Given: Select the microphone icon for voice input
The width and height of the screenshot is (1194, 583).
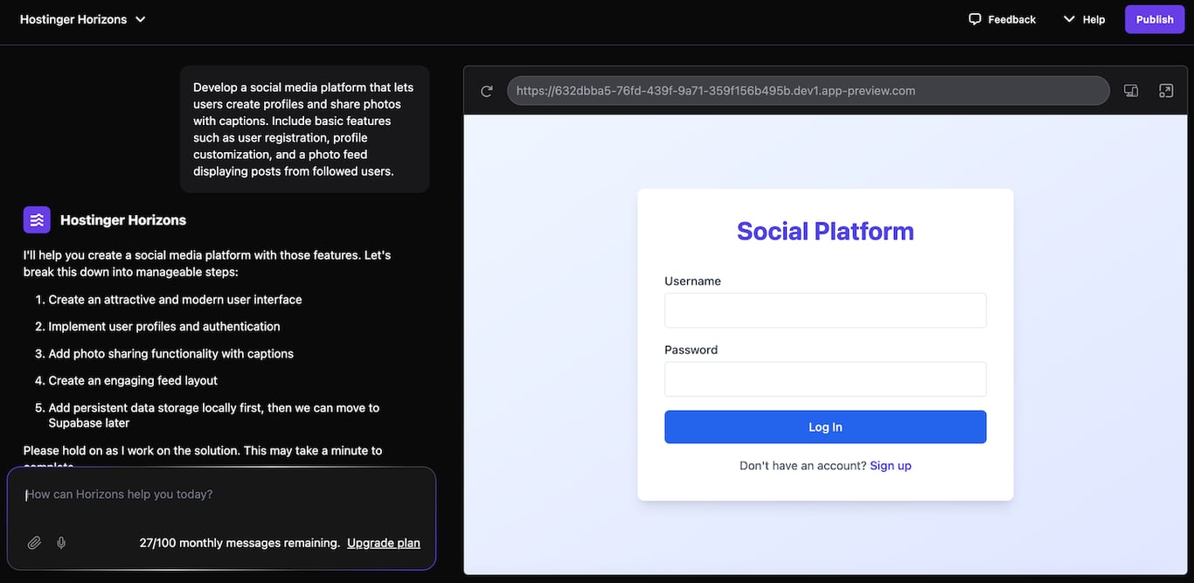Looking at the screenshot, I should pyautogui.click(x=60, y=542).
